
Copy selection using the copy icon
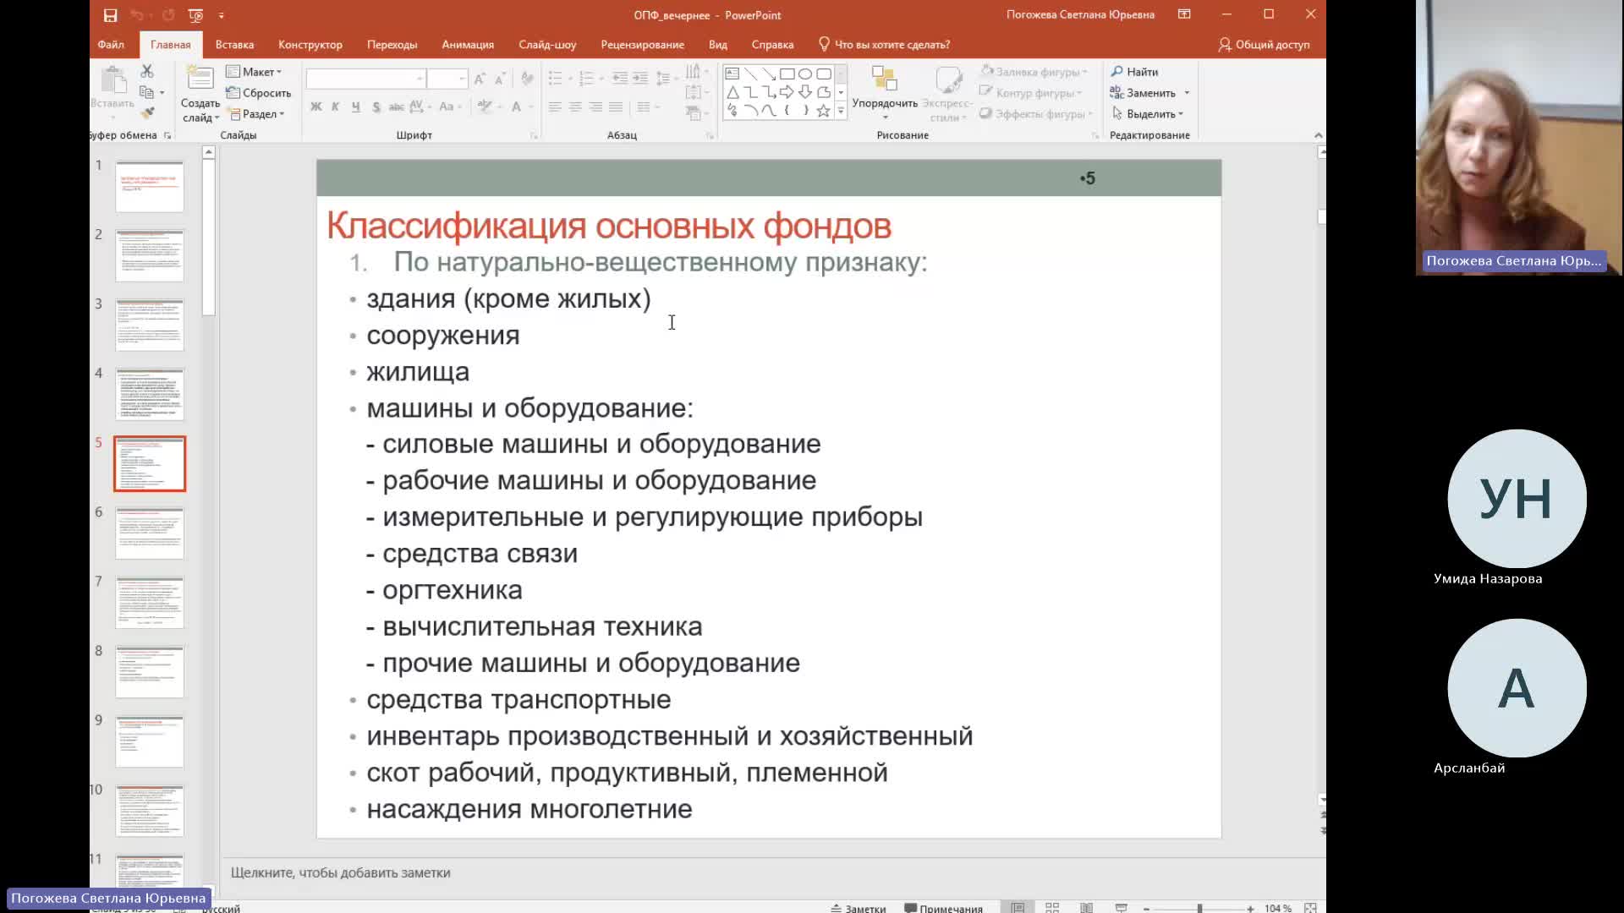pos(146,92)
